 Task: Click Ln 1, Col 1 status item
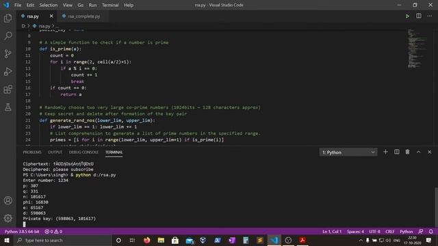point(332,232)
